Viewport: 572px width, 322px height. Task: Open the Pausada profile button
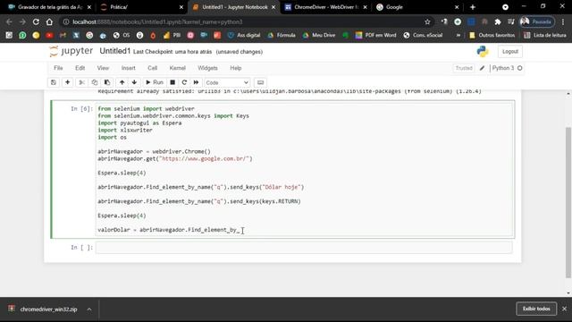[537, 21]
